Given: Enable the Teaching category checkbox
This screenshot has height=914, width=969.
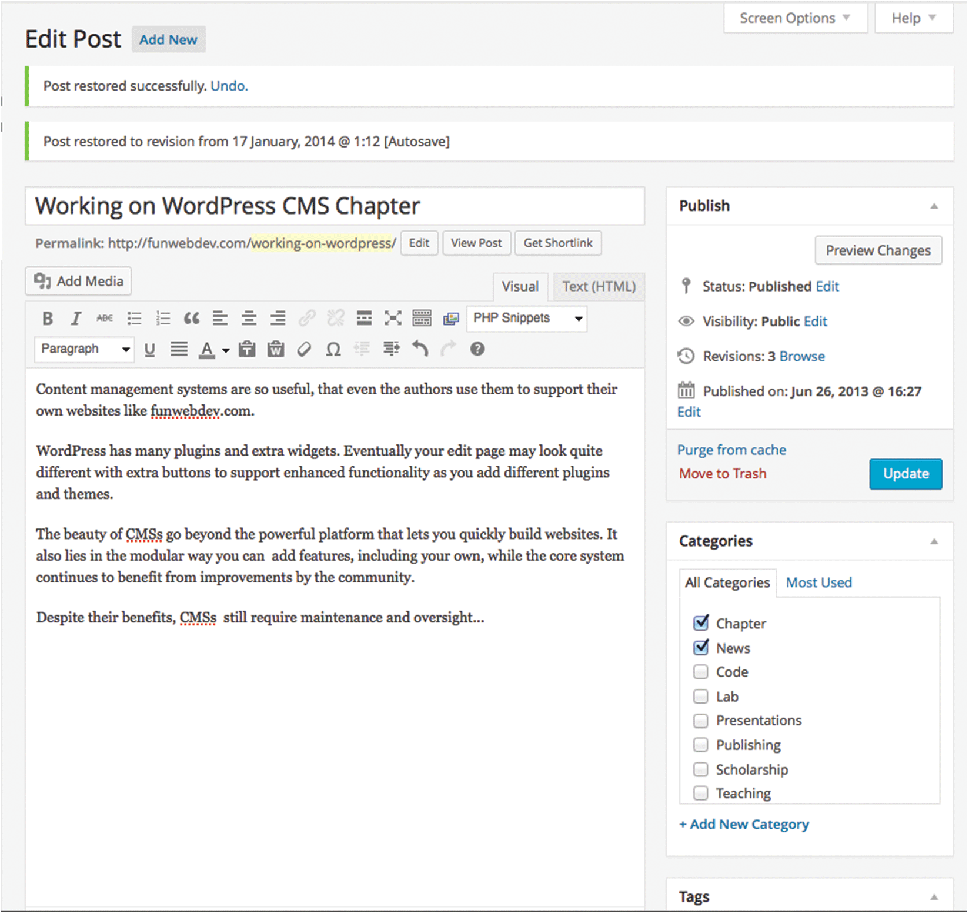Looking at the screenshot, I should point(701,793).
